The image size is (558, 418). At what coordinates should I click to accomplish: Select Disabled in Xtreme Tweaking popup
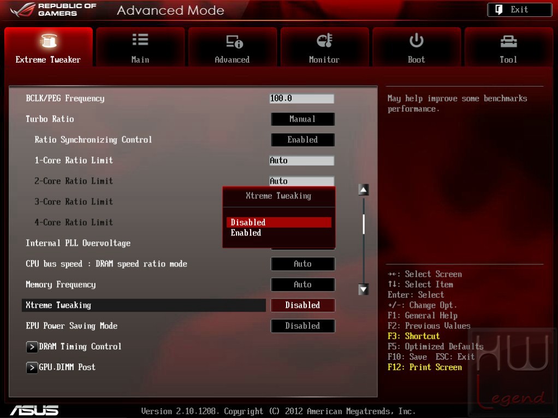click(278, 222)
